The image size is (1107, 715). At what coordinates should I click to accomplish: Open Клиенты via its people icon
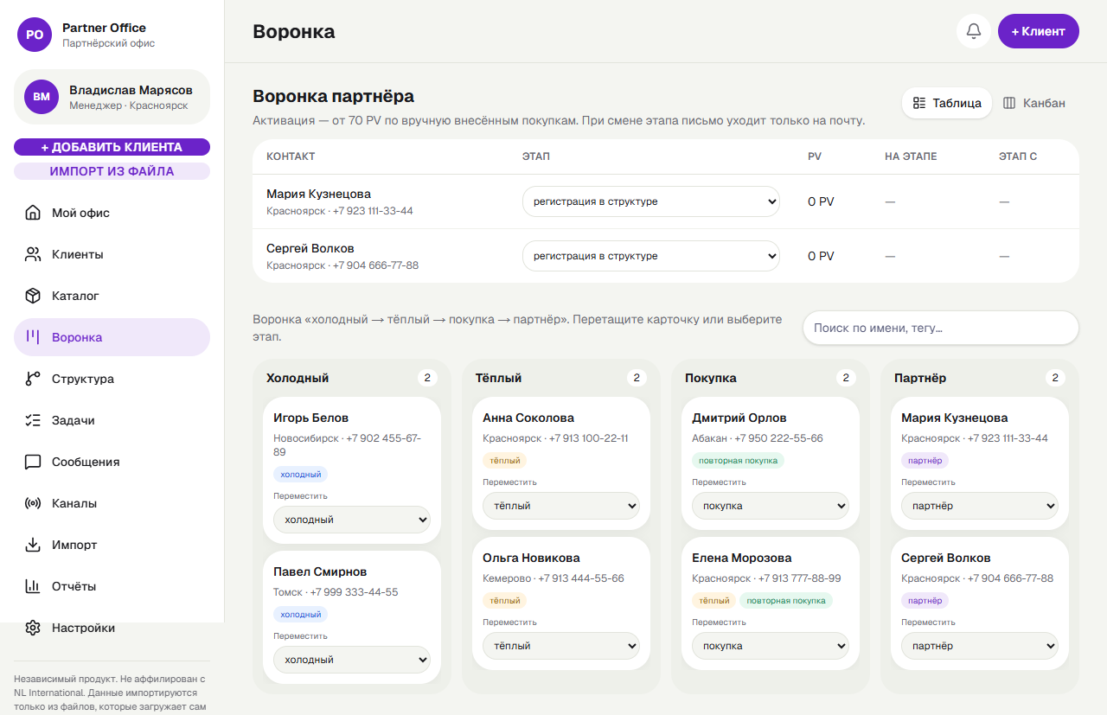click(33, 254)
